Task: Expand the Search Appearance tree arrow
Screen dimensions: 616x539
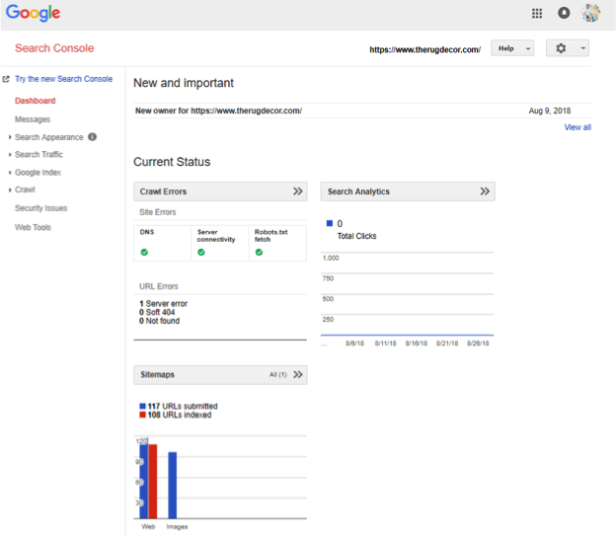Action: click(10, 137)
